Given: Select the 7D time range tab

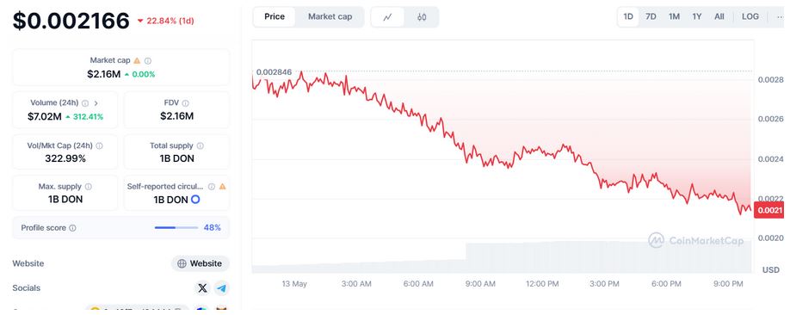Looking at the screenshot, I should 651,16.
